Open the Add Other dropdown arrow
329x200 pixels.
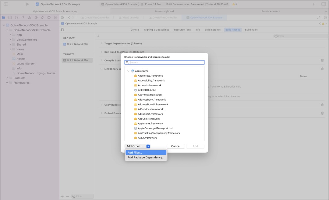(x=148, y=146)
